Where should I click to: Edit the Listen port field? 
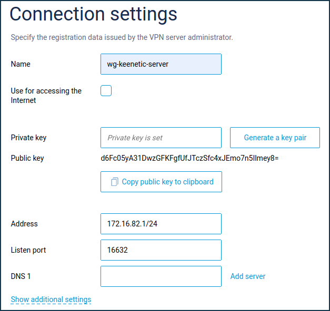point(161,250)
